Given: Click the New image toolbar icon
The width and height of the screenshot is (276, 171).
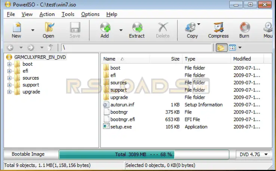Looking at the screenshot, I should [17, 27].
